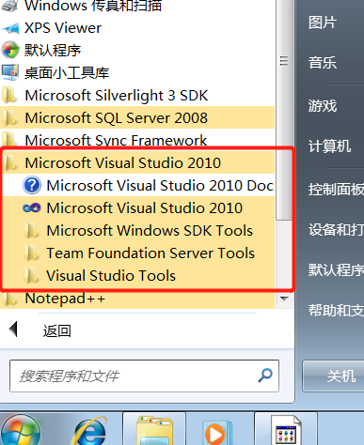Expand Visual Studio Tools folder
Viewport: 364px width, 445px height.
[x=137, y=276]
